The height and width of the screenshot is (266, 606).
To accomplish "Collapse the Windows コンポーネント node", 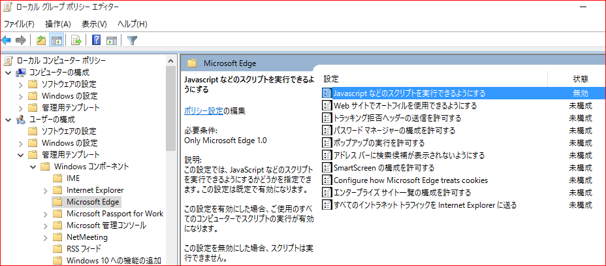I will (33, 167).
